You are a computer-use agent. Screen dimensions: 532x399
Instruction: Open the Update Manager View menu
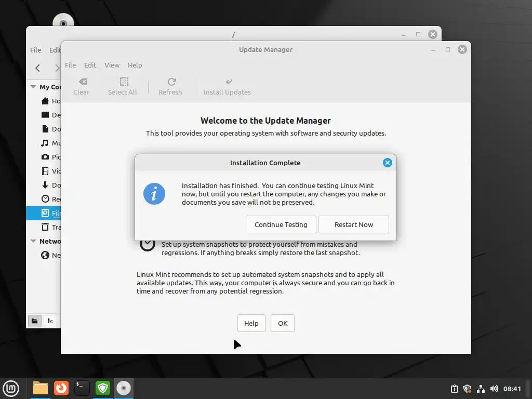pos(112,65)
